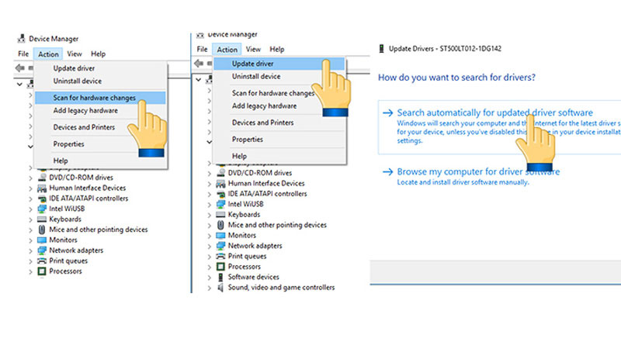Click the Processors chip icon in left window
Viewport: 621px width, 349px height.
click(x=42, y=271)
